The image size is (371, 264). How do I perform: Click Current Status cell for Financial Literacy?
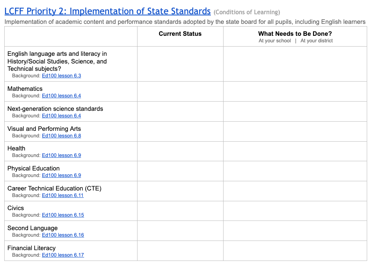coord(180,251)
